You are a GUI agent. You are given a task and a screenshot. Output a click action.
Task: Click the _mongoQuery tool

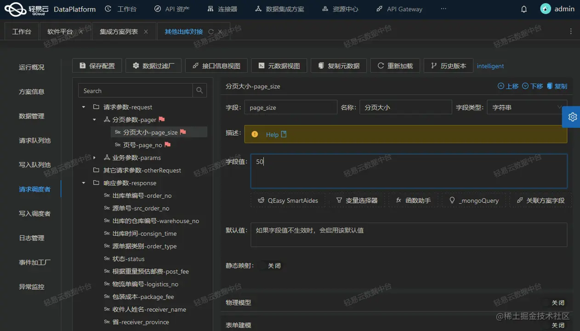[474, 200]
